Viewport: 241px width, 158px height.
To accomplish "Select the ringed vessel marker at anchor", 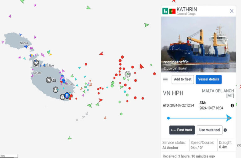I will [x=128, y=74].
